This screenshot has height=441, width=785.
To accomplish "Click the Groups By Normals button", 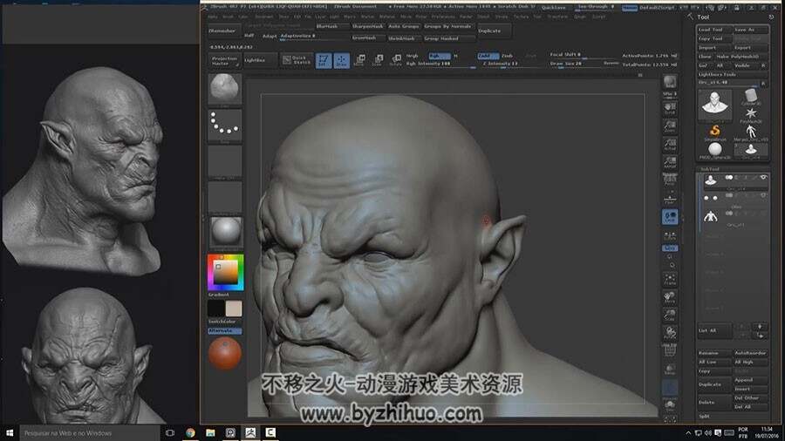I will (x=447, y=26).
